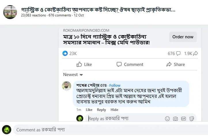Hide the comment from শখের পেইজ 078
Viewport: 208px width, 136px height.
(x=114, y=110)
